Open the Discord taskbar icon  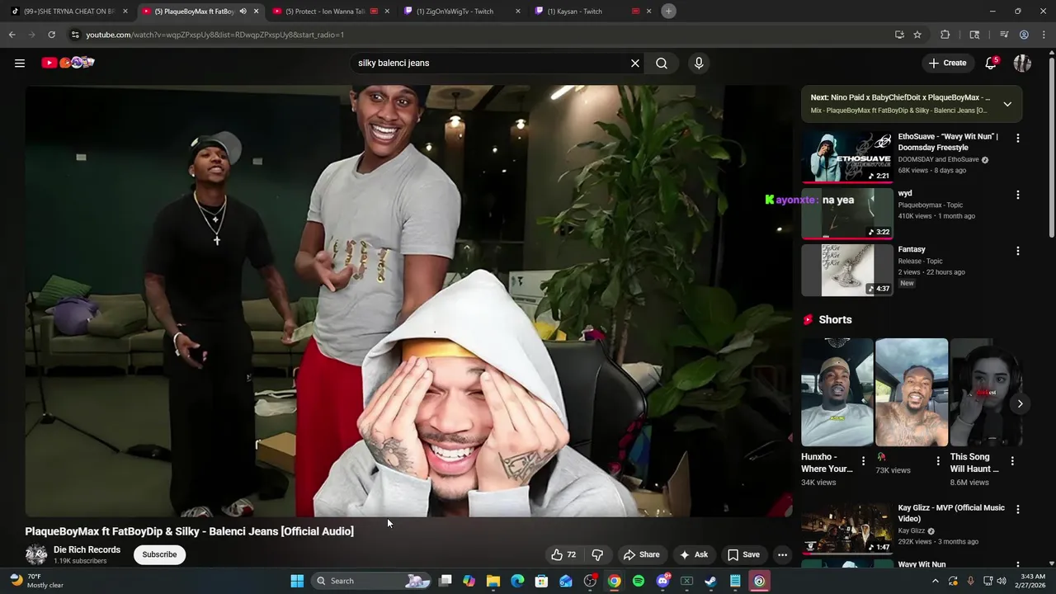[662, 581]
